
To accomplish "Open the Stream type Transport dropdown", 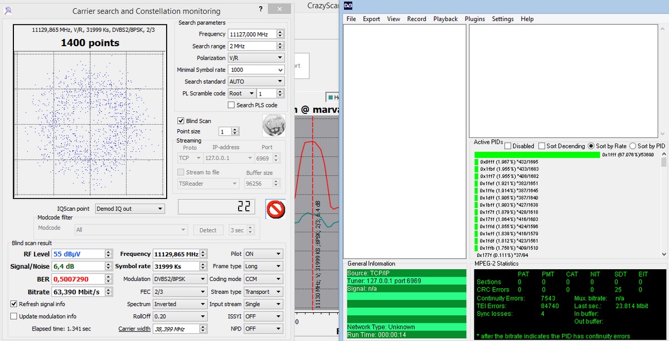I will (x=263, y=291).
